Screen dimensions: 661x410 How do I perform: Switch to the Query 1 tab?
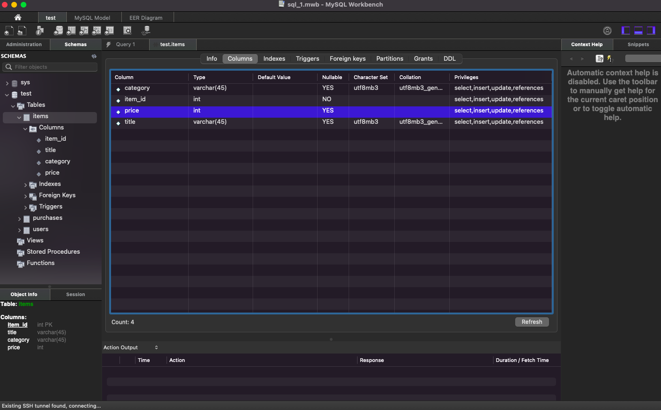click(x=126, y=45)
